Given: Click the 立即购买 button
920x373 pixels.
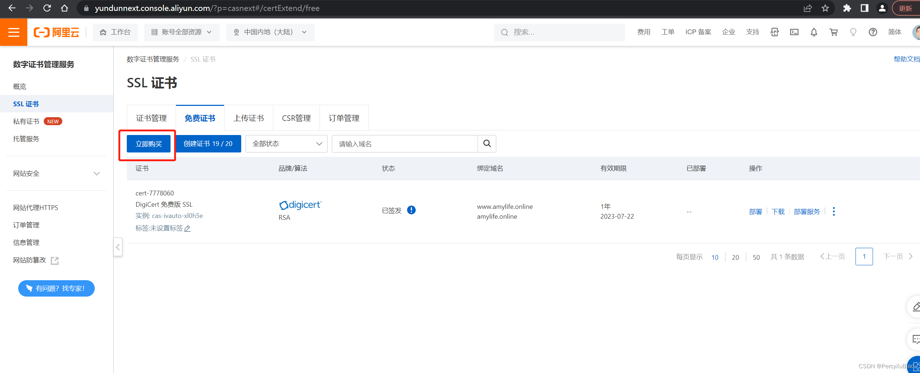Looking at the screenshot, I should click(x=149, y=144).
